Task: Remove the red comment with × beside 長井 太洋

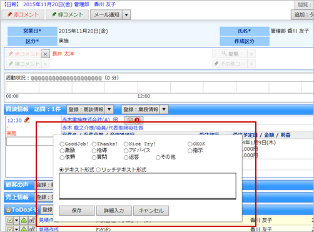Action: [45, 54]
